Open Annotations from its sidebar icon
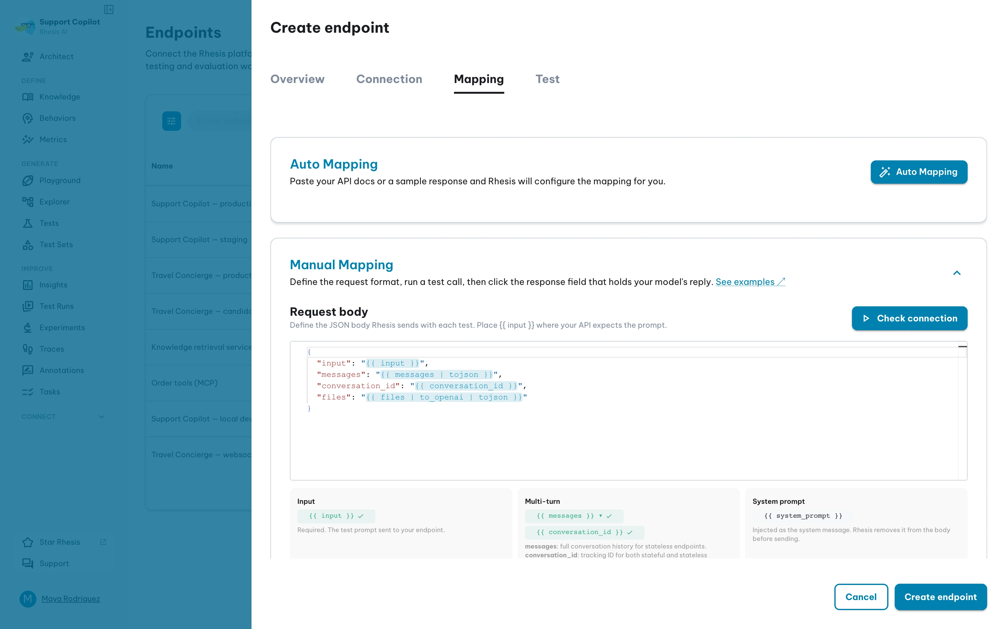The image size is (1006, 629). coord(28,370)
